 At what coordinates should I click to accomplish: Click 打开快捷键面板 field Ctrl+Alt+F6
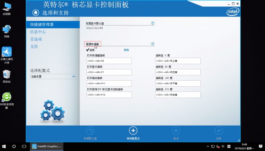pyautogui.click(x=109, y=61)
